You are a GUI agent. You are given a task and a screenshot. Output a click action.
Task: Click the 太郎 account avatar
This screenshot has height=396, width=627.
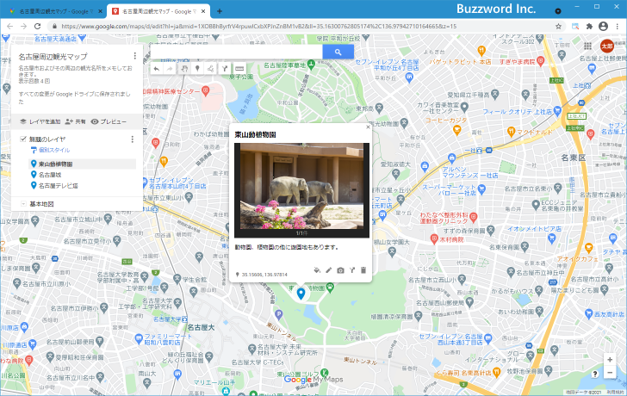pos(607,46)
